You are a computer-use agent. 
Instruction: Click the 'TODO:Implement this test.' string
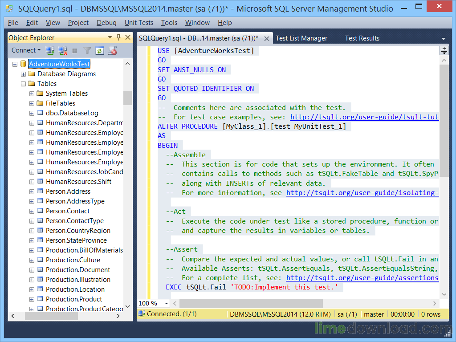pos(284,287)
